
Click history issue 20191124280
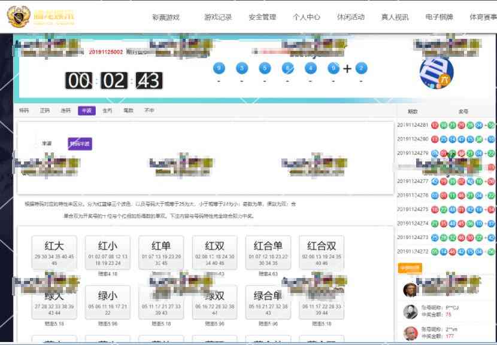[x=413, y=139]
